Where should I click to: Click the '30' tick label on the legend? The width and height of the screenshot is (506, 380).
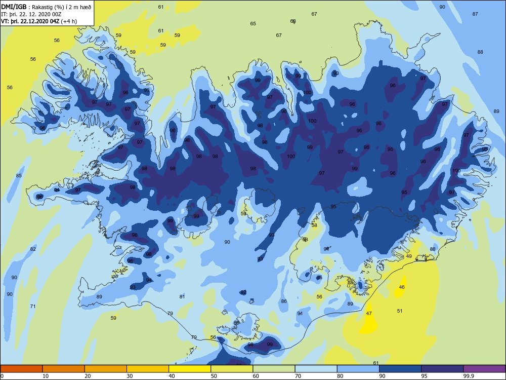(x=130, y=376)
